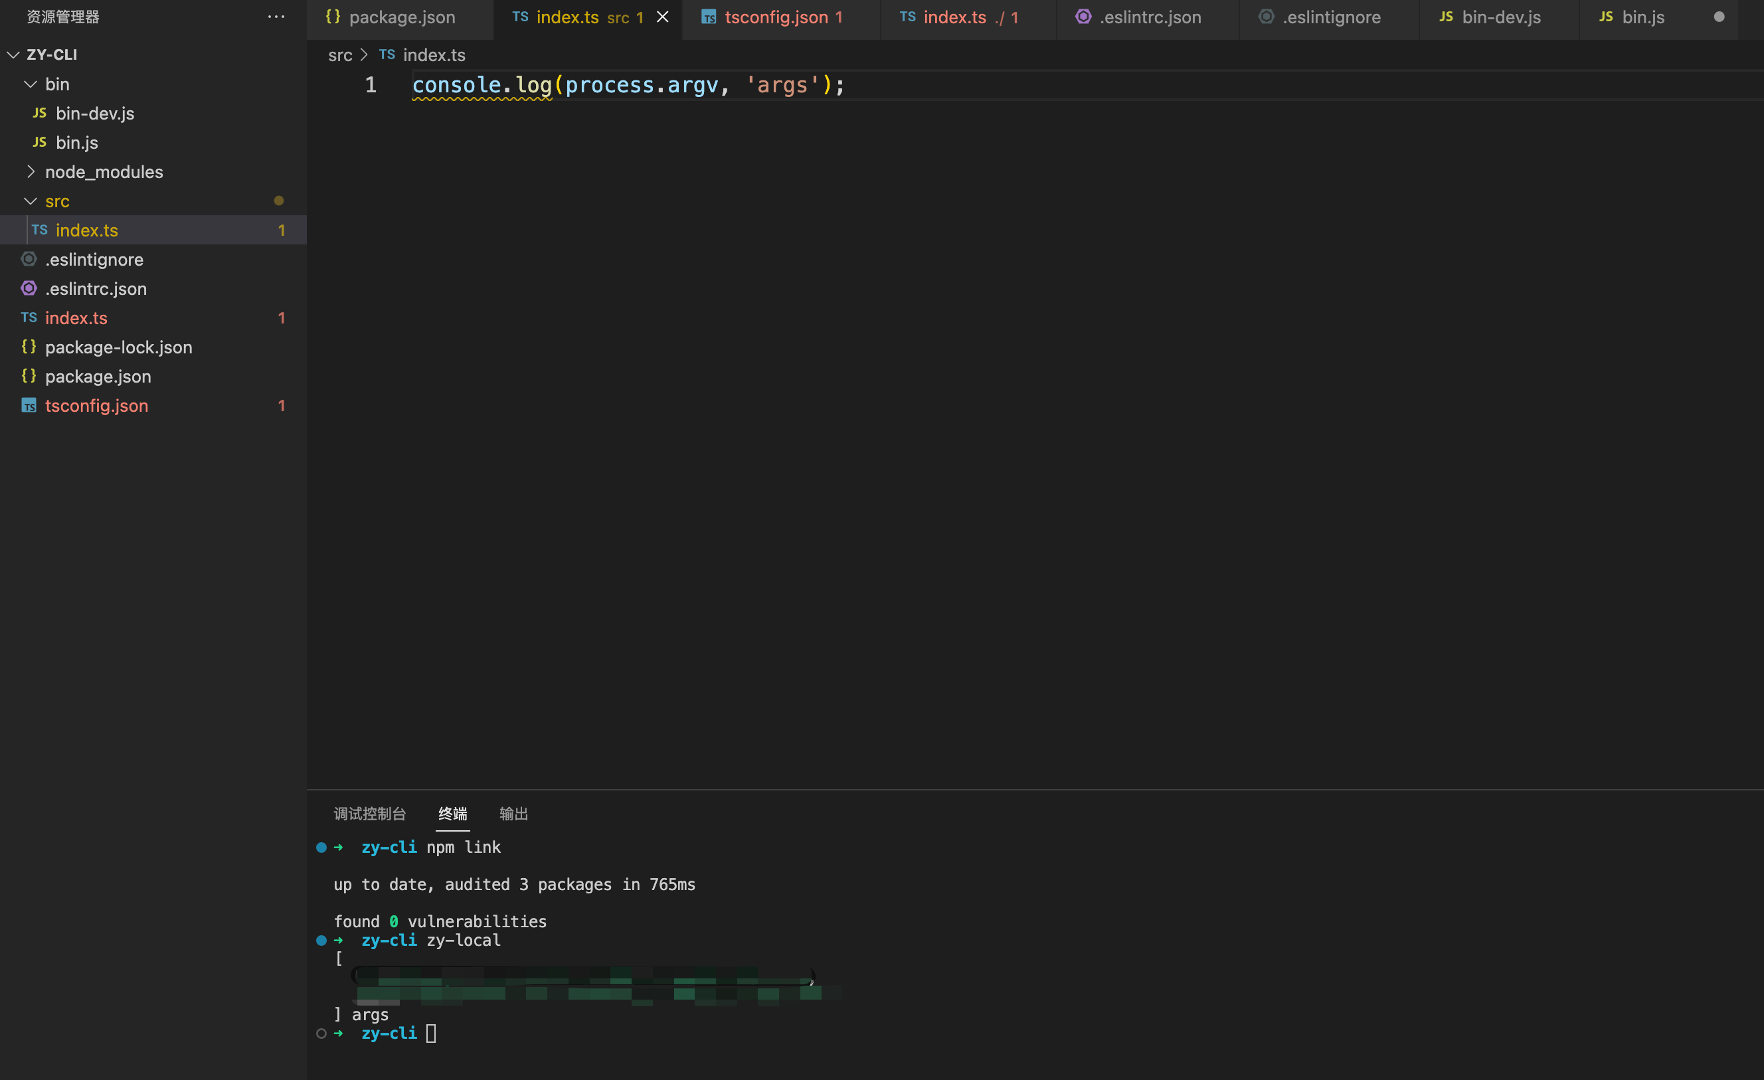Click src in the breadcrumb path

pyautogui.click(x=339, y=55)
